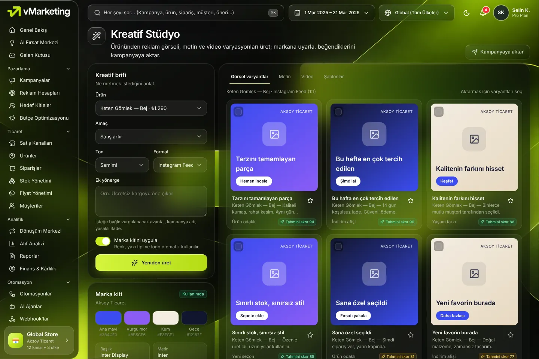Switch to the Şablonlar tab
539x359 pixels.
(x=334, y=77)
